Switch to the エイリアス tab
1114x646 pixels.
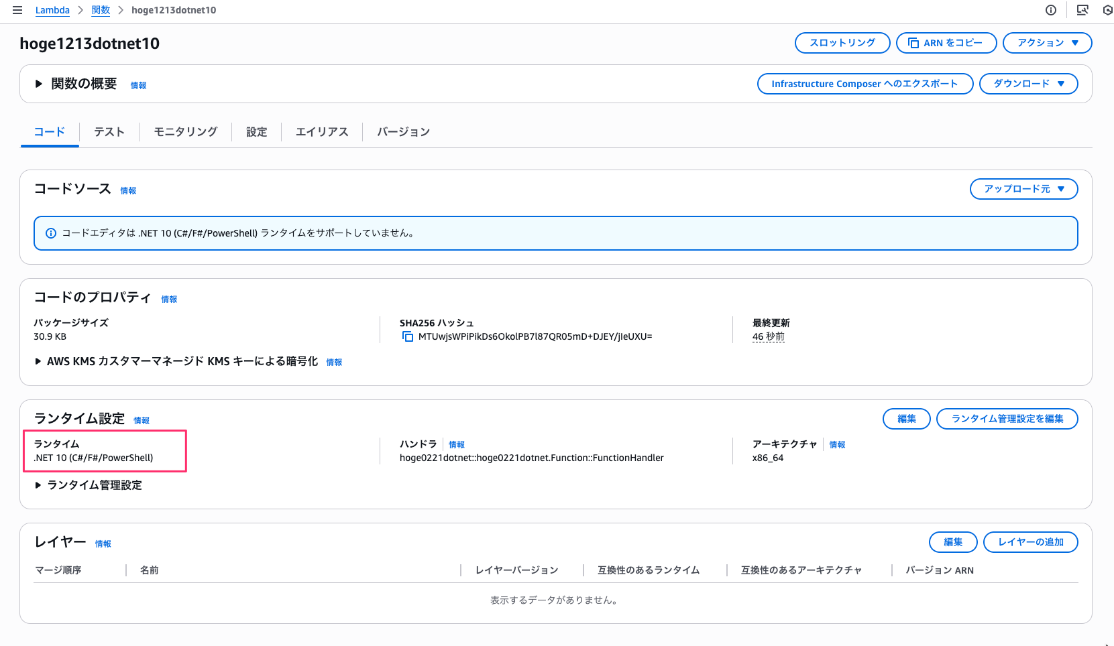[321, 131]
